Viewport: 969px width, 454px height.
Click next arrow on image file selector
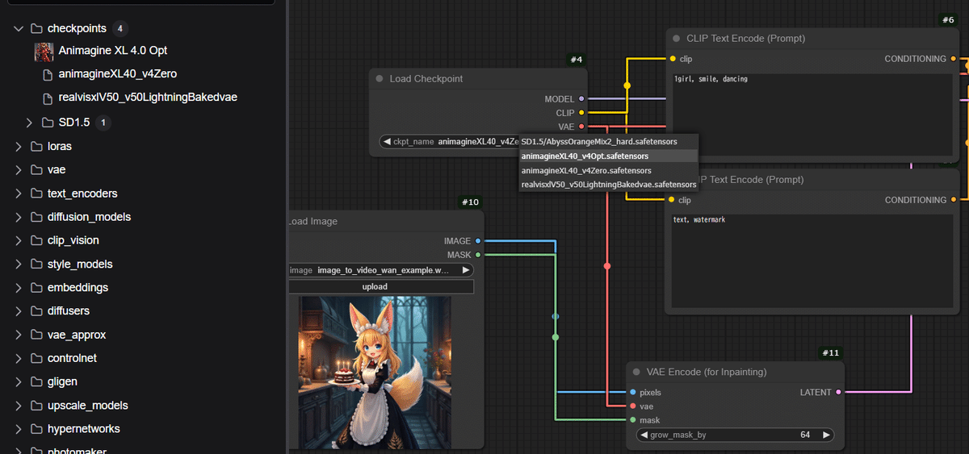pos(465,270)
